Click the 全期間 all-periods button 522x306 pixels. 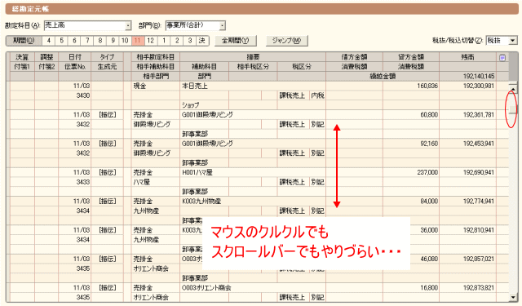pyautogui.click(x=236, y=41)
